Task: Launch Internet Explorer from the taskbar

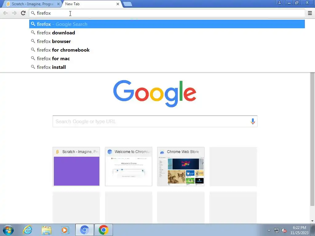Action: pos(27,230)
